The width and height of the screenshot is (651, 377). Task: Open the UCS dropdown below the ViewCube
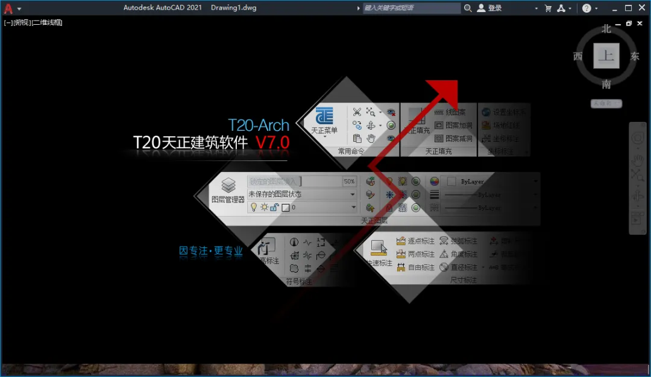coord(606,103)
